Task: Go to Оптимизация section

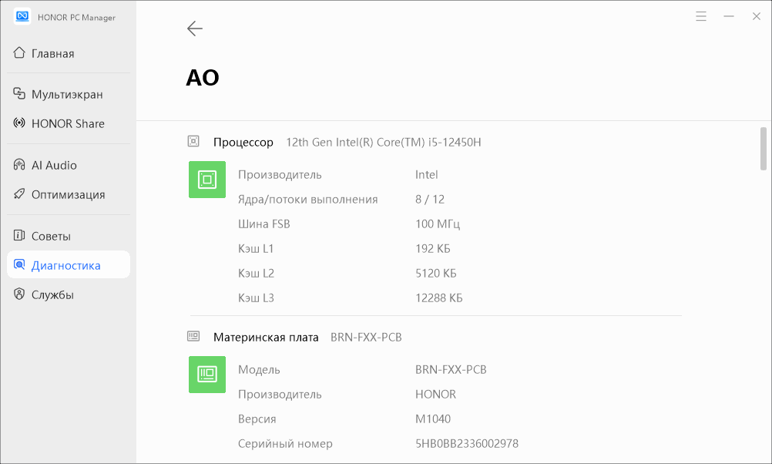Action: pos(68,194)
